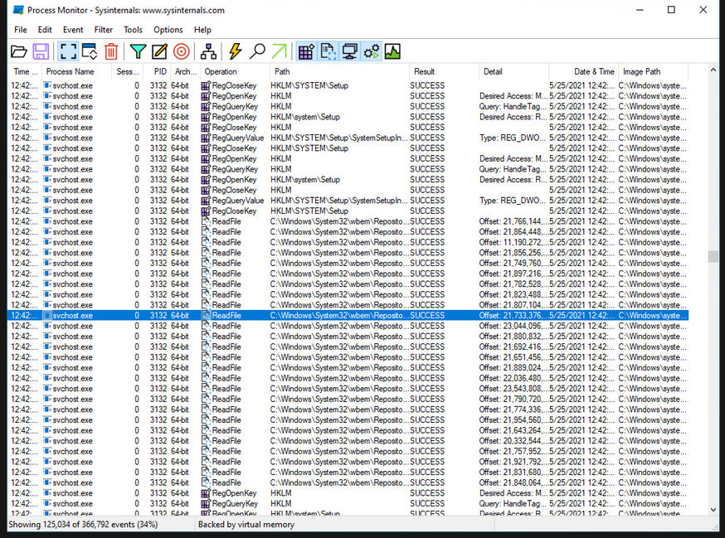The image size is (725, 538).
Task: Open a saved log file via toolbar
Action: (19, 51)
